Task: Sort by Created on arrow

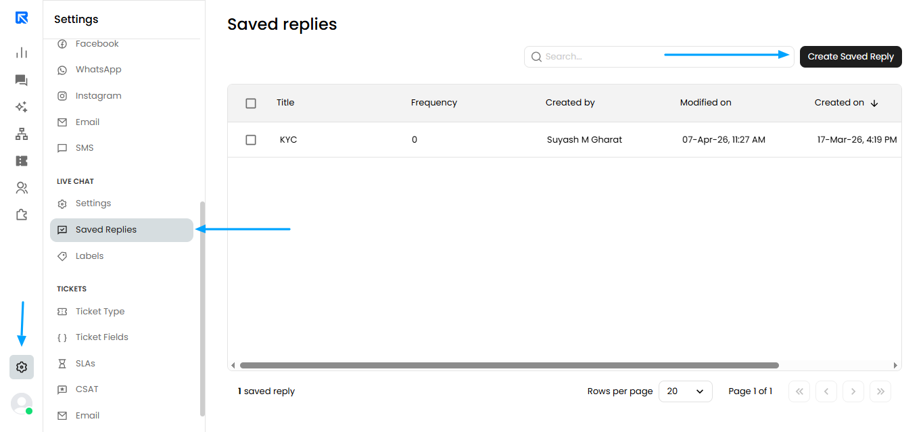Action: coord(874,103)
